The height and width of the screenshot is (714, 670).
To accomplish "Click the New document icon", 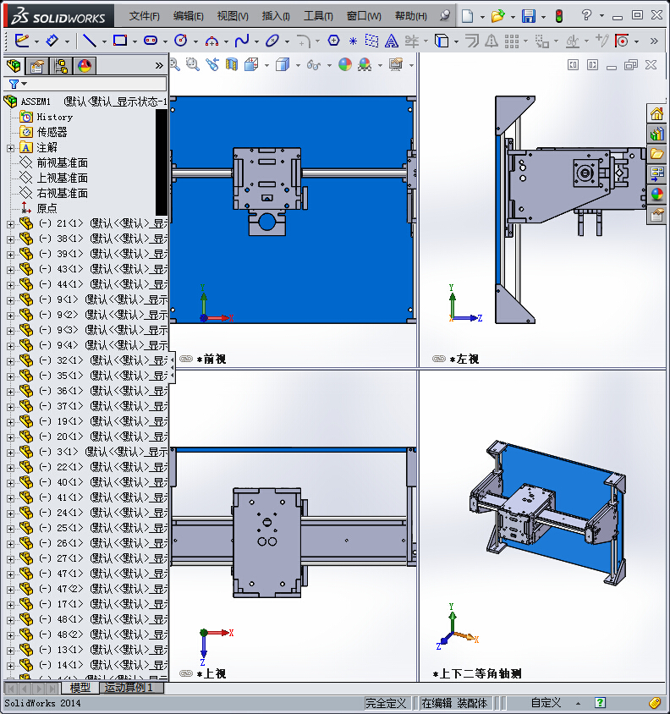I will (467, 16).
